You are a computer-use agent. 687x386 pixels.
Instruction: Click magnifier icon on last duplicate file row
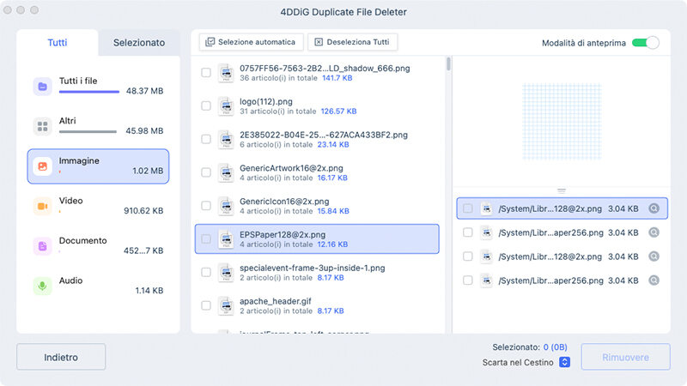[x=654, y=280]
